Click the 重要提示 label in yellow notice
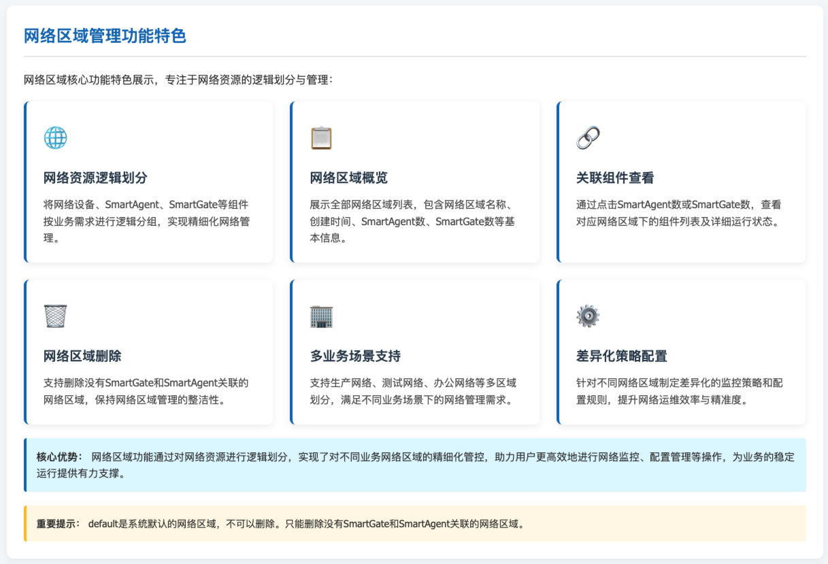 (59, 524)
